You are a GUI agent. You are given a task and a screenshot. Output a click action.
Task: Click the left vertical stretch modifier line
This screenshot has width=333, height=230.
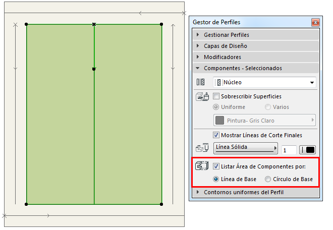pyautogui.click(x=15, y=114)
